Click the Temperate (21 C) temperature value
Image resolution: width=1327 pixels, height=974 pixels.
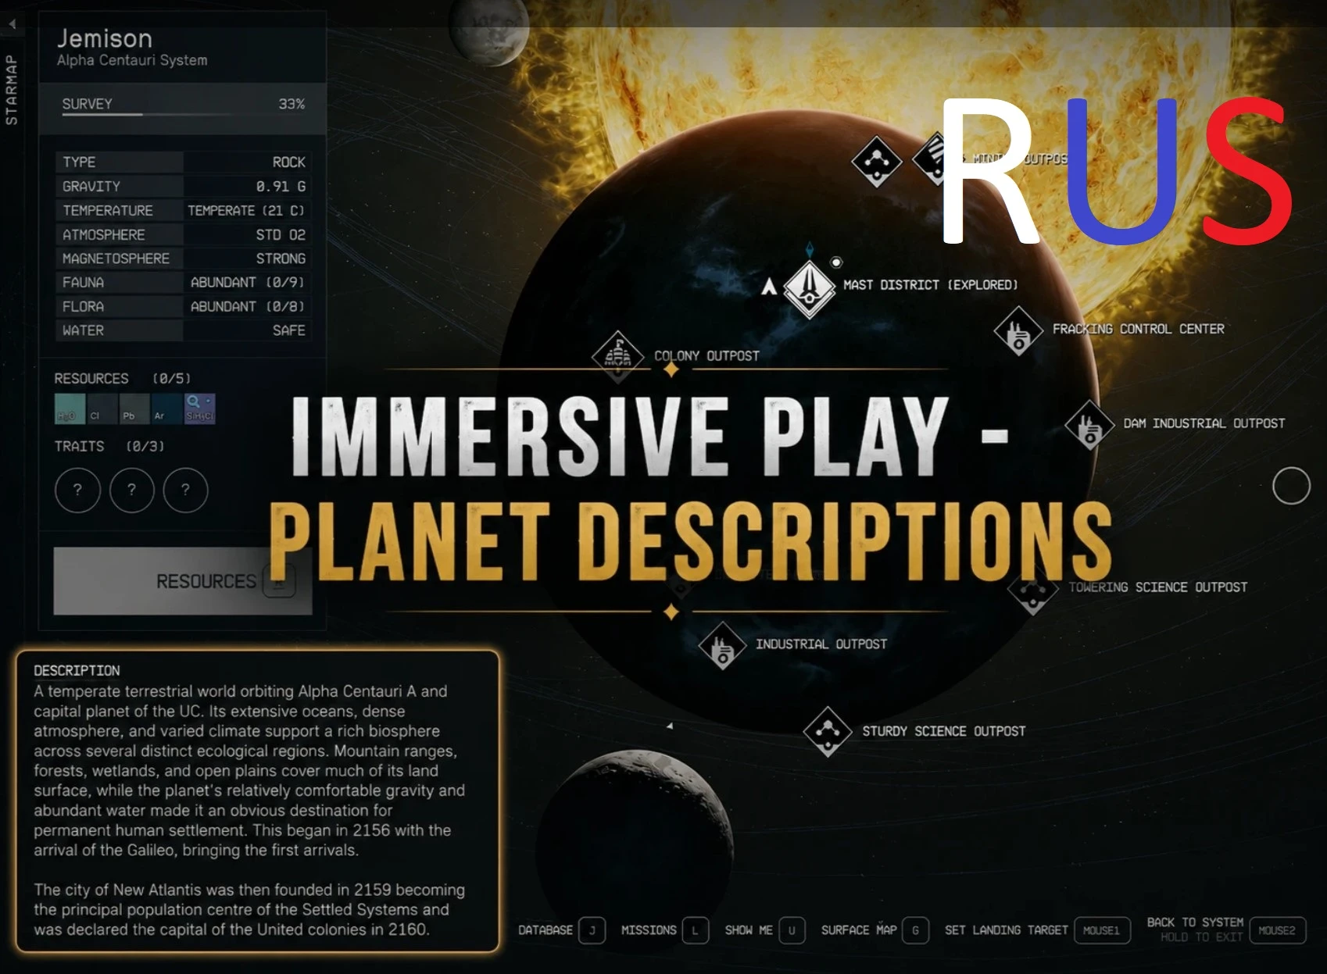(x=246, y=211)
